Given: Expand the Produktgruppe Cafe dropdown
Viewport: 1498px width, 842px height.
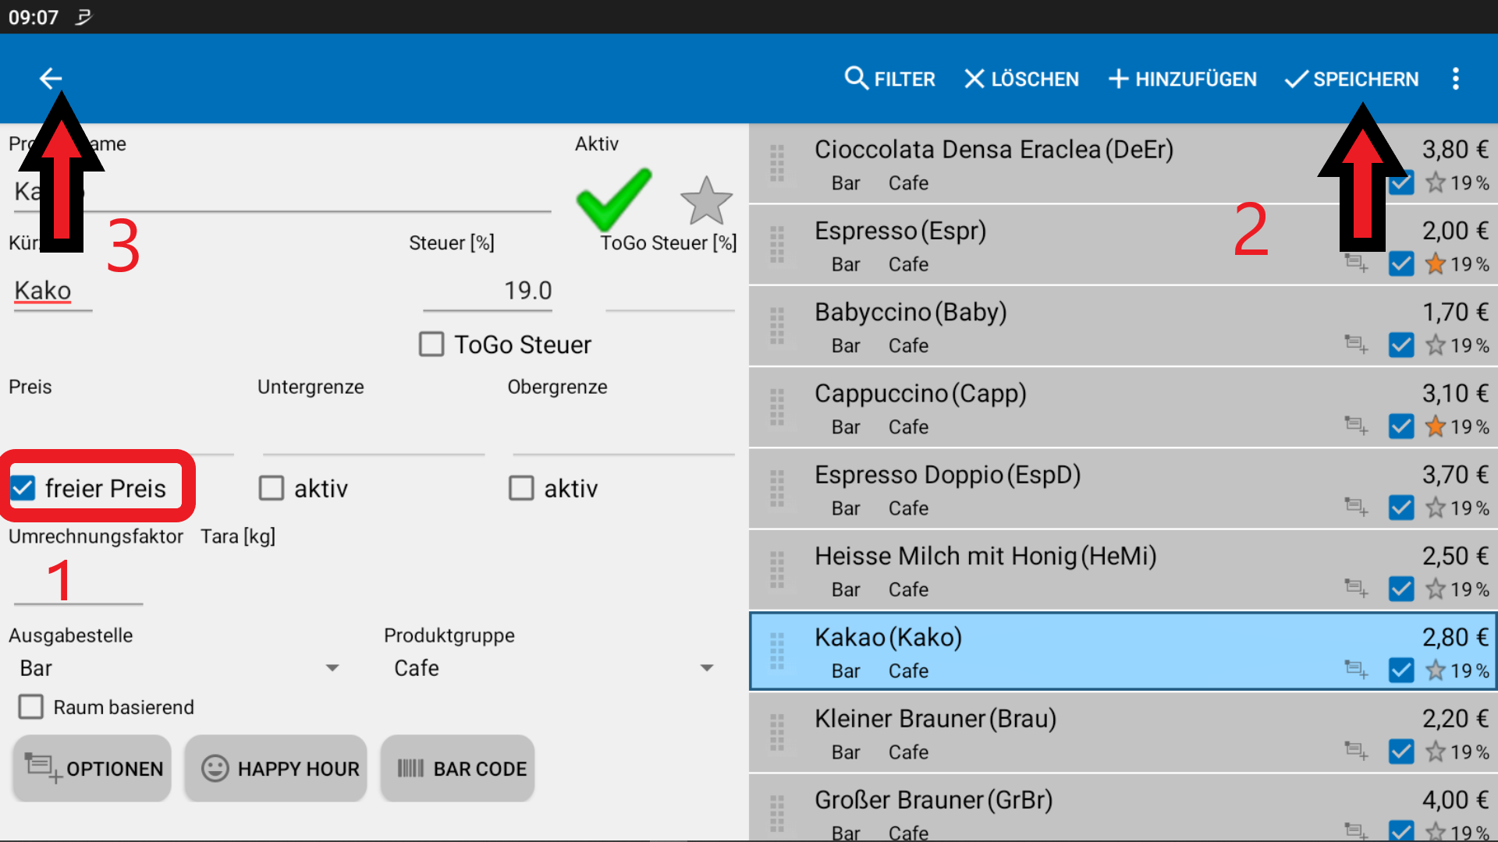Looking at the screenshot, I should 552,668.
